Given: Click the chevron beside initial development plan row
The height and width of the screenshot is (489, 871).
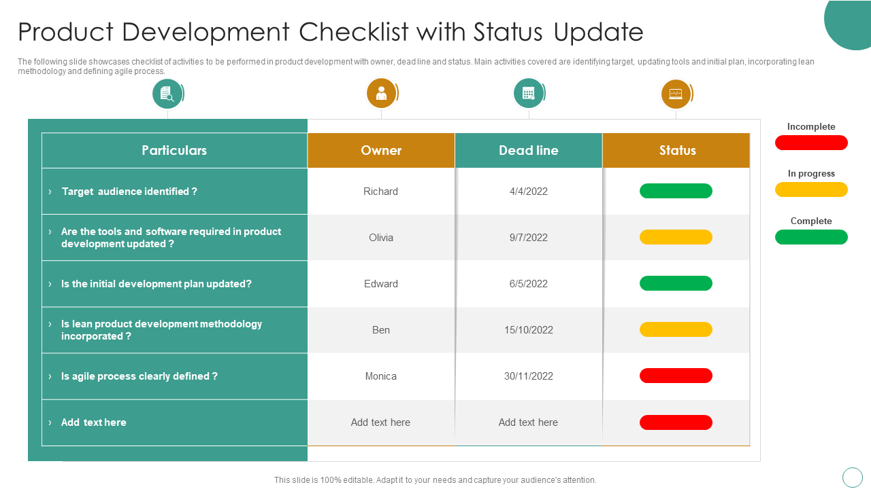Looking at the screenshot, I should [50, 284].
